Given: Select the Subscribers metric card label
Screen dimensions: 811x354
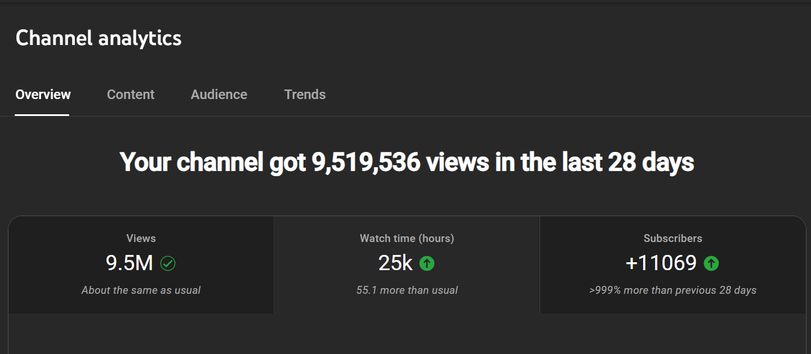Looking at the screenshot, I should tap(672, 239).
